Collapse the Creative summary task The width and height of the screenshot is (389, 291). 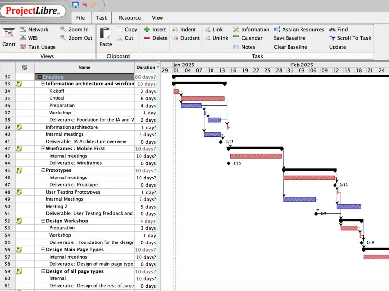tap(40, 76)
